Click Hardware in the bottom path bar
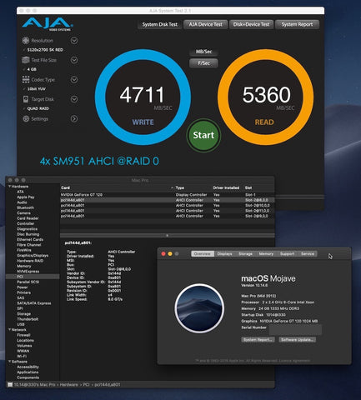The height and width of the screenshot is (400, 361). coord(69,385)
